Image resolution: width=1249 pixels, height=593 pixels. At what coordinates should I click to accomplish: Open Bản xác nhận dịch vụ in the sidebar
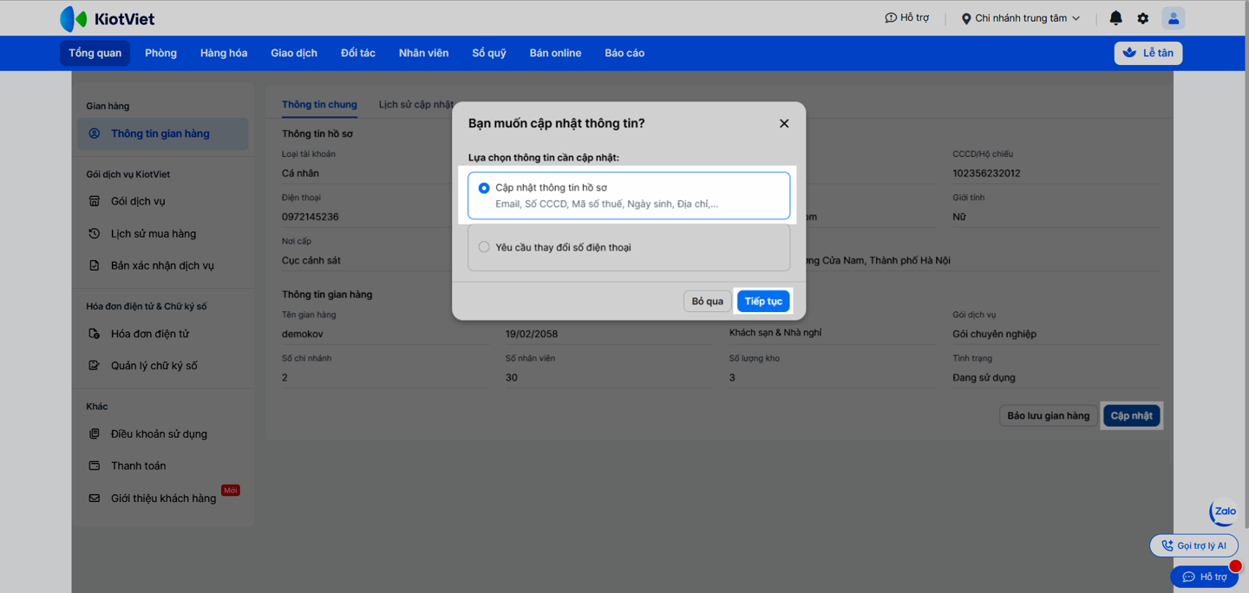point(163,265)
